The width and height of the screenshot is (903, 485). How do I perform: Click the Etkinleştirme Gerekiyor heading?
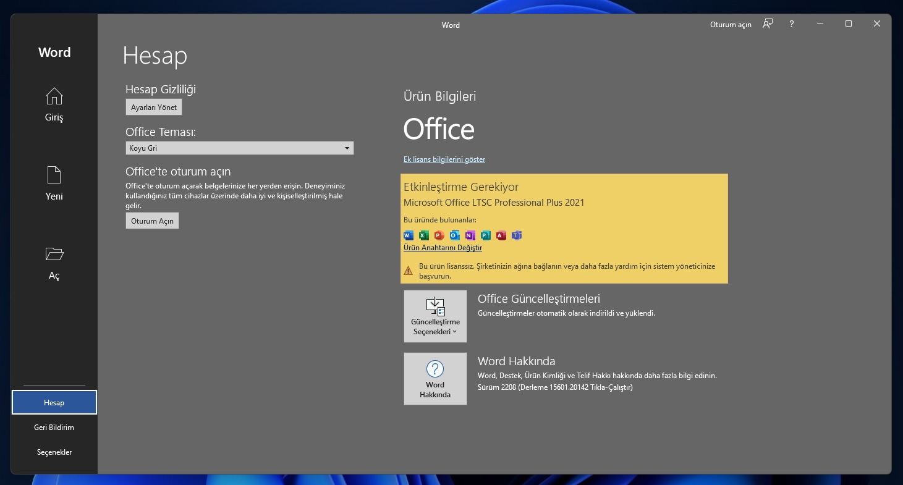[461, 187]
